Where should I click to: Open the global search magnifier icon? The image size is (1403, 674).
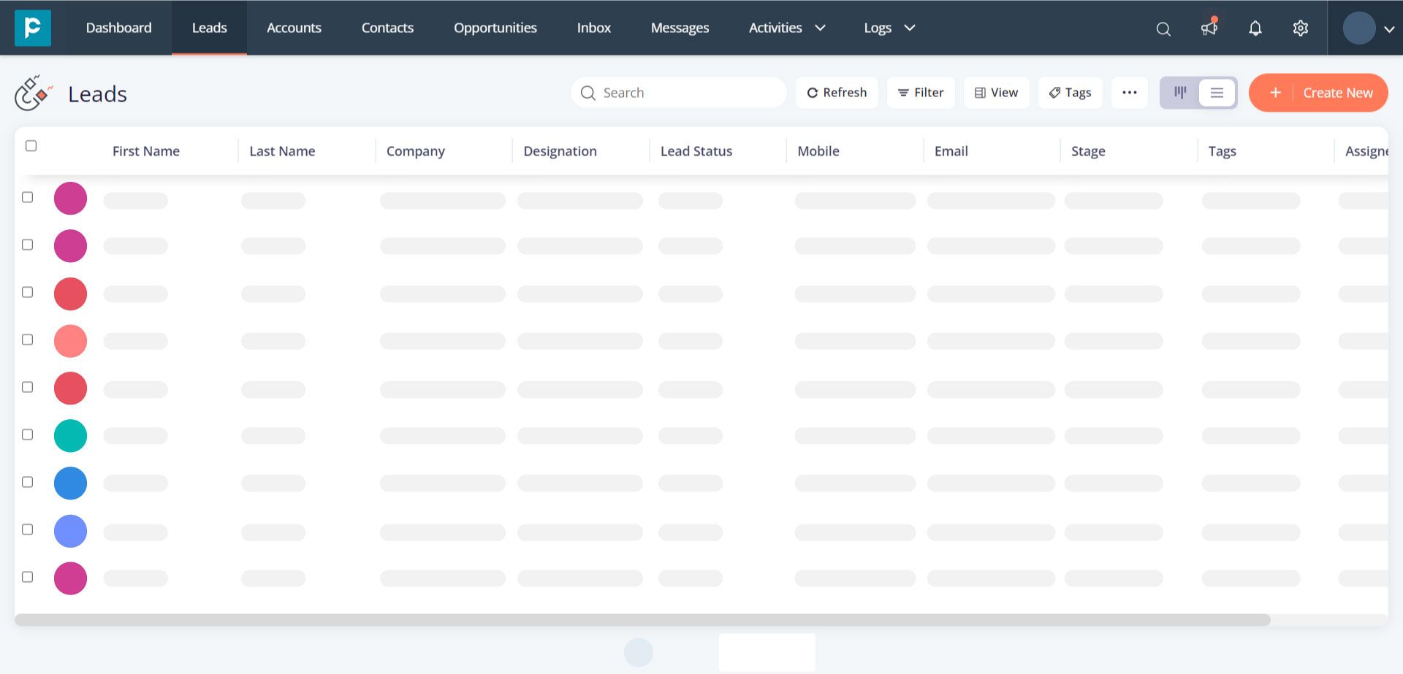[x=1163, y=28]
